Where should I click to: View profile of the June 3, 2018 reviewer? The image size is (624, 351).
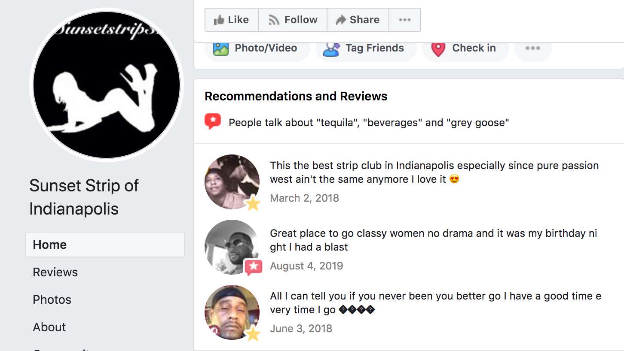232,312
